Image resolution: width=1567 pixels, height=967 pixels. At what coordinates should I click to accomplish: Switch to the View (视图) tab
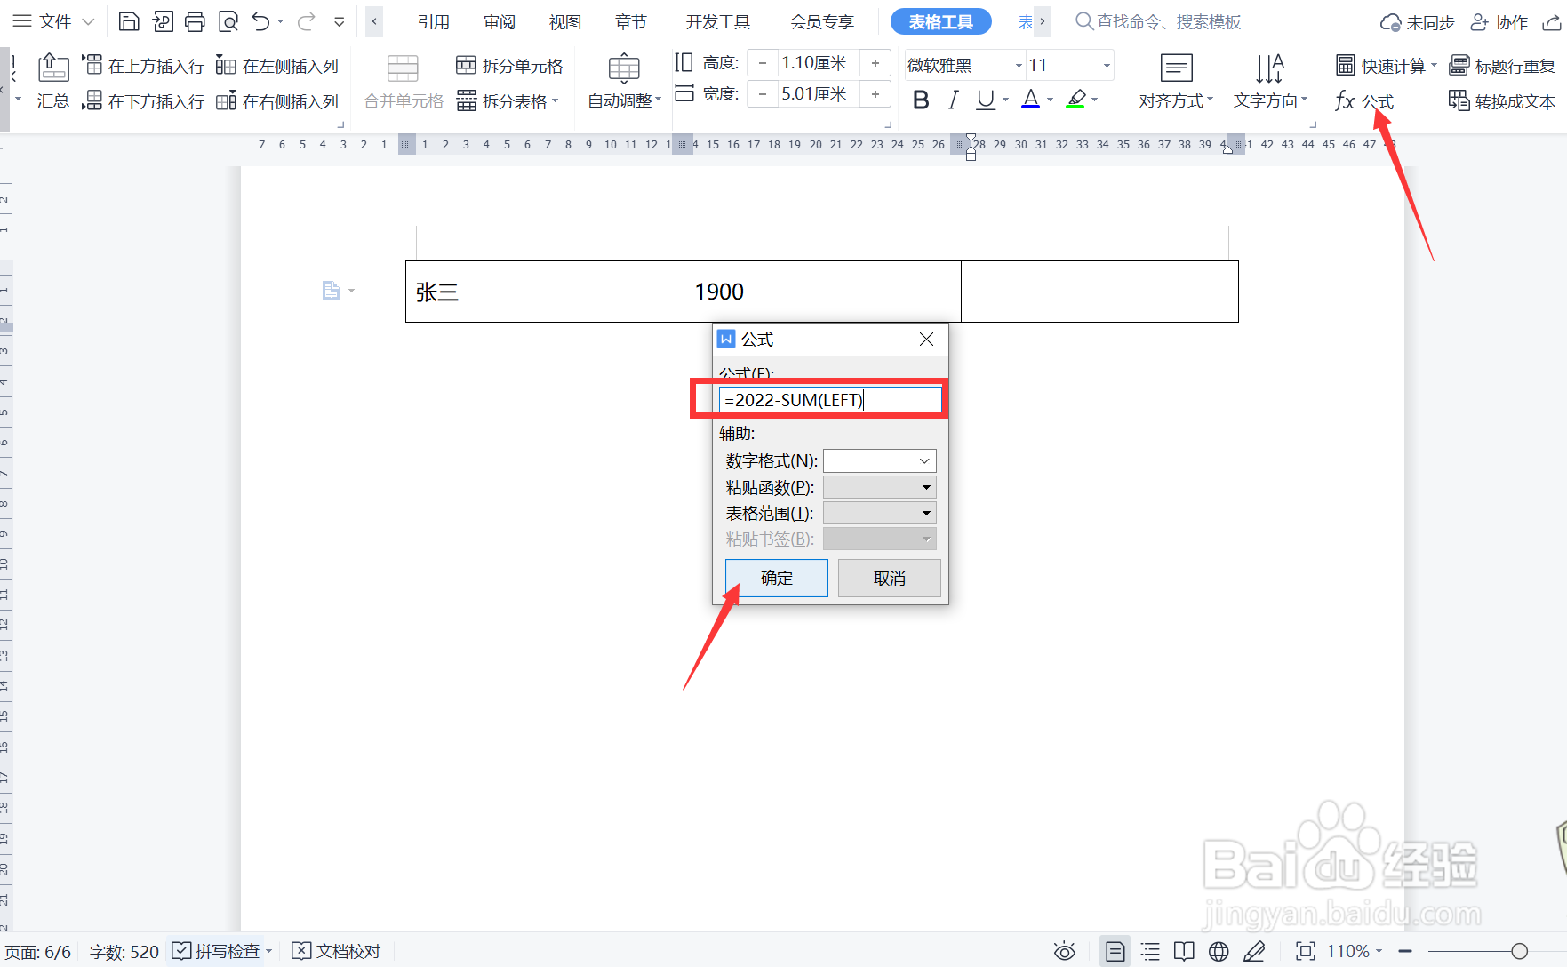(564, 21)
